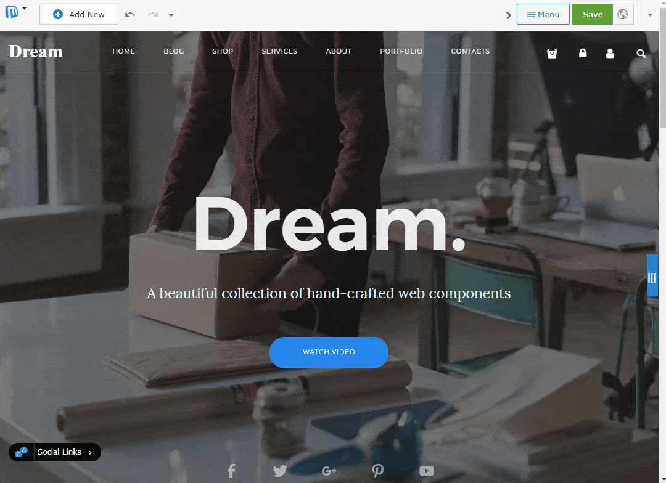Open the Twitter social icon
This screenshot has height=483, width=666.
tap(280, 471)
